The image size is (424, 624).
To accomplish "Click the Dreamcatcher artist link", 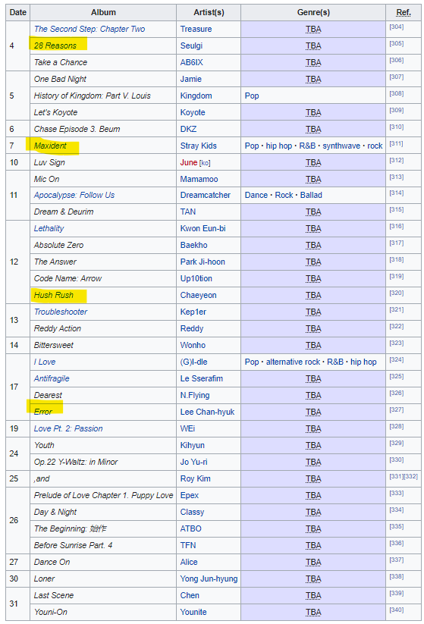I will click(205, 195).
